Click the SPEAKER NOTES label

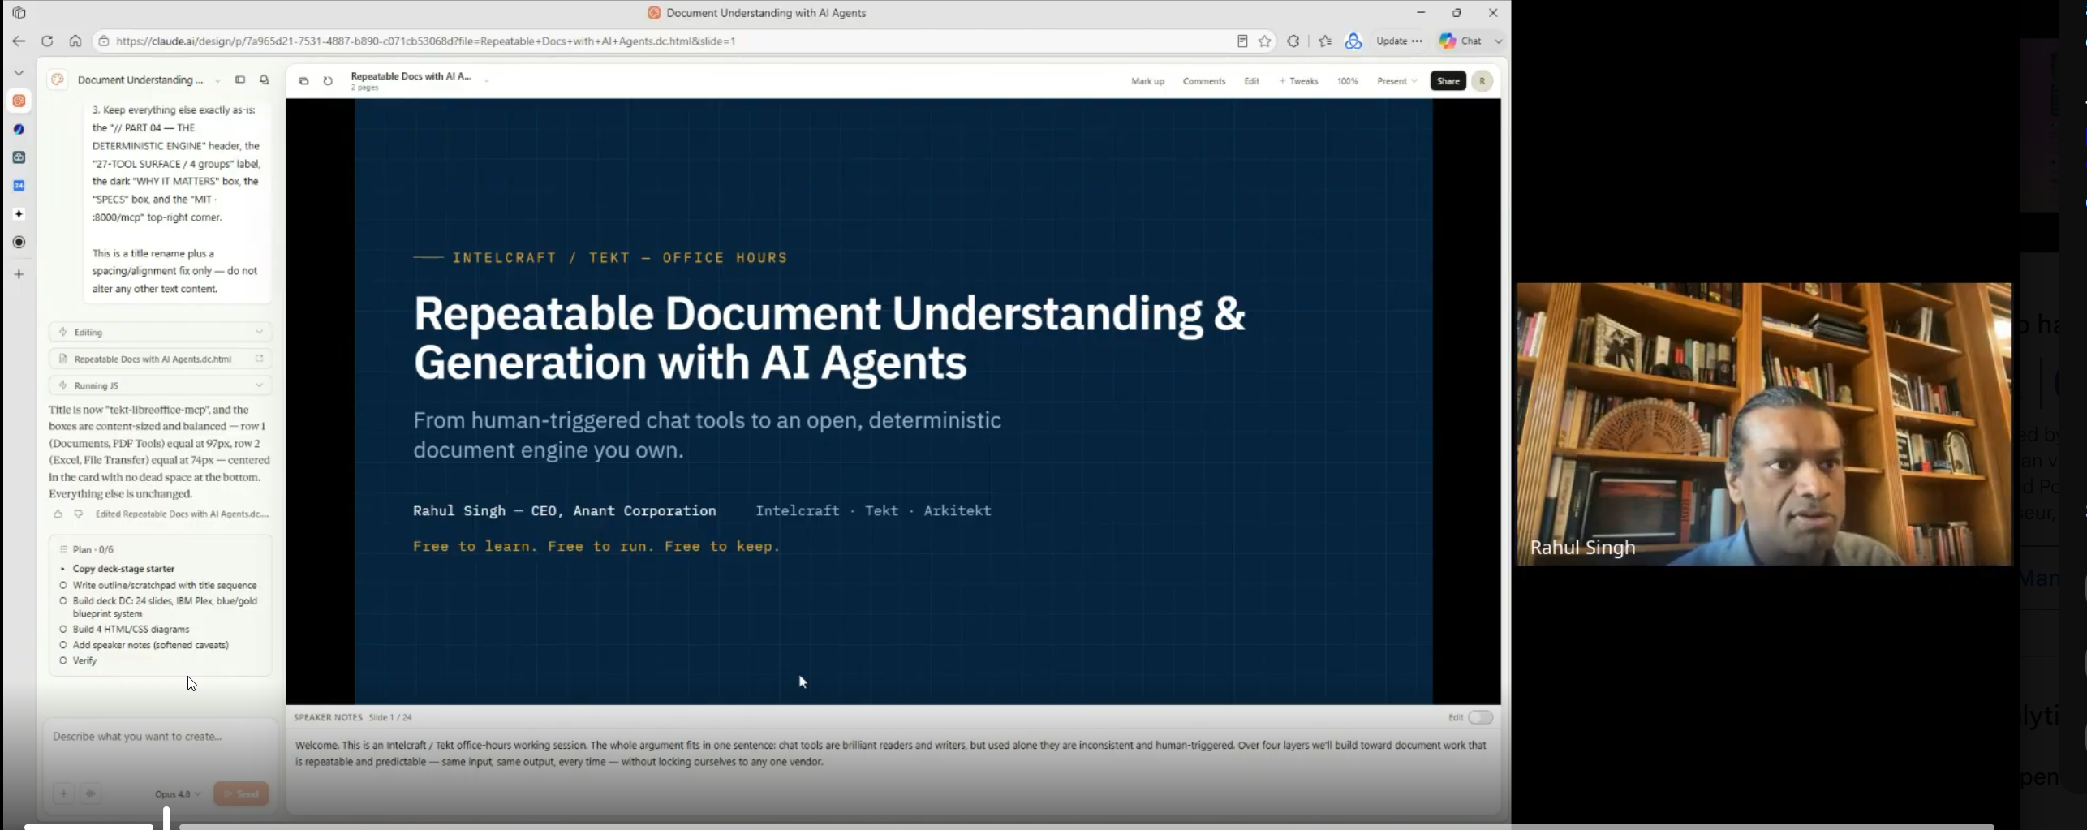click(328, 717)
